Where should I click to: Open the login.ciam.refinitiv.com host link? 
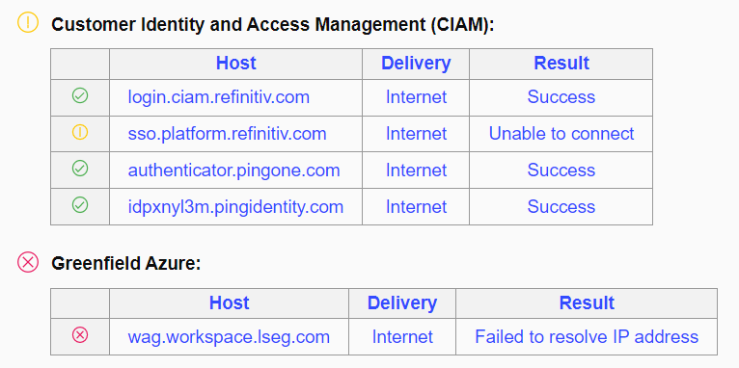click(x=219, y=97)
